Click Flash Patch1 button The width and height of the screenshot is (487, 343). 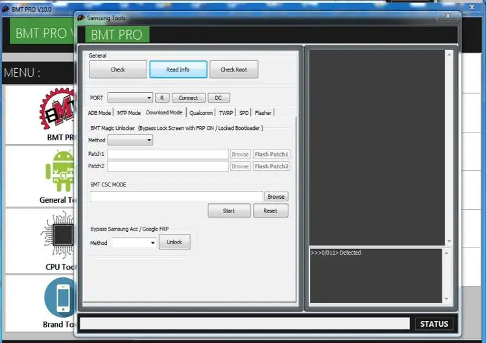(272, 154)
